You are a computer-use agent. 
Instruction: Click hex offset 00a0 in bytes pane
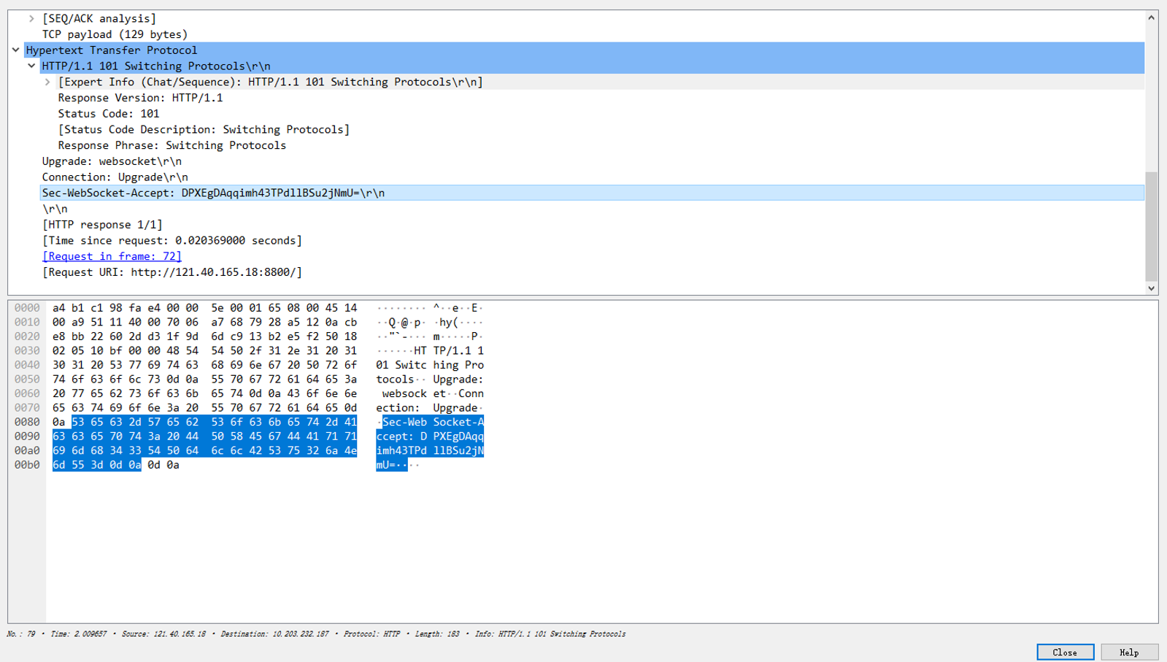[27, 450]
